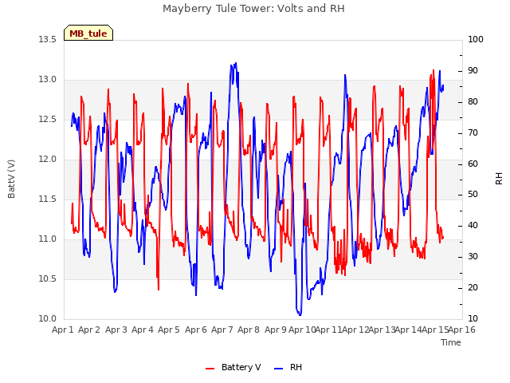
Task: Click the 'Apr 7' date label
Action: [222, 330]
